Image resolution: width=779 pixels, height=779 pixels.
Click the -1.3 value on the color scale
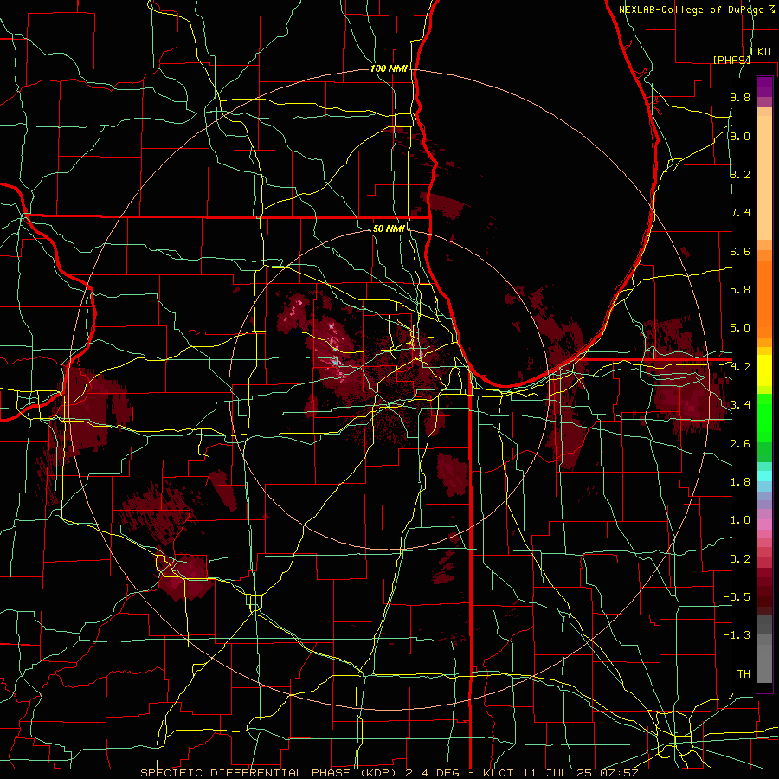[x=737, y=635]
